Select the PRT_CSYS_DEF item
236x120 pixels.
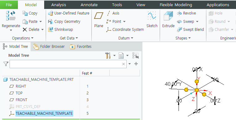pyautogui.click(x=25, y=107)
